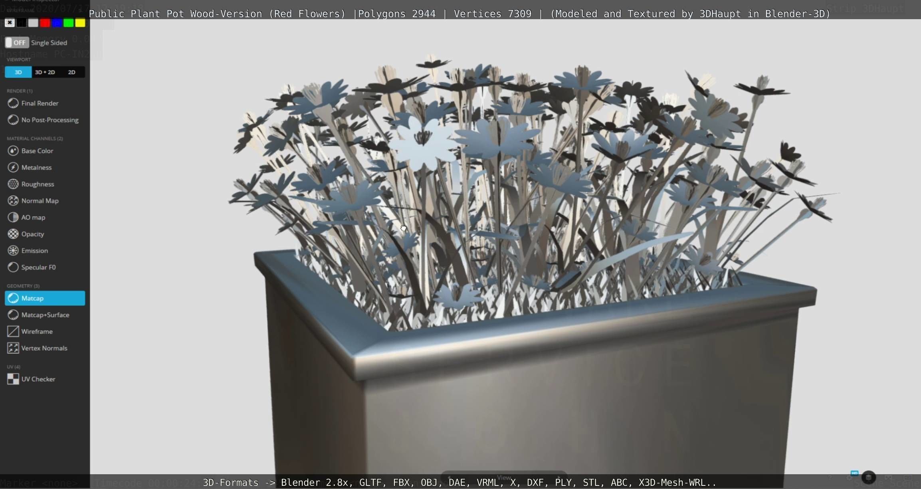This screenshot has width=921, height=489.
Task: Pick the green wireframe color
Action: coord(69,23)
